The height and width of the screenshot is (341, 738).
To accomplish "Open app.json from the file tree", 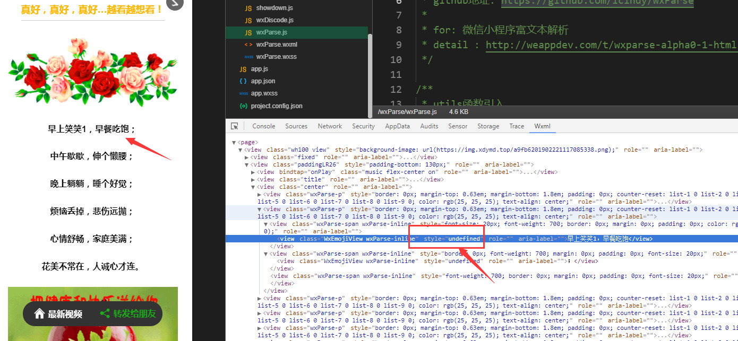I will (263, 81).
